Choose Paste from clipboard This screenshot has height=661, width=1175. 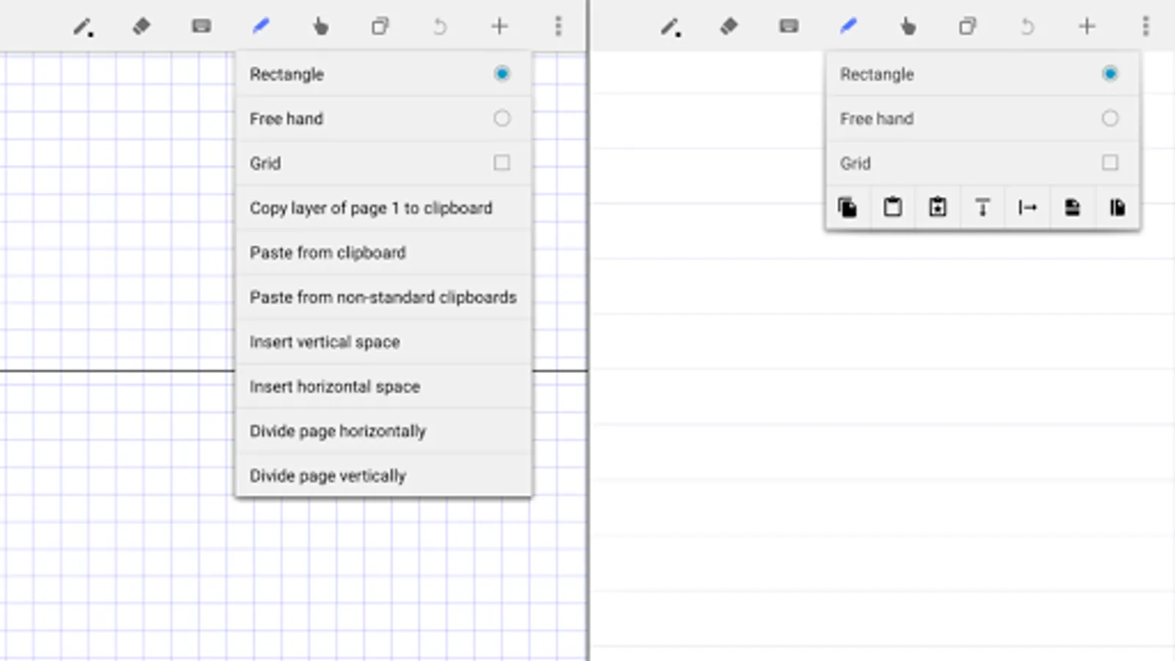383,253
